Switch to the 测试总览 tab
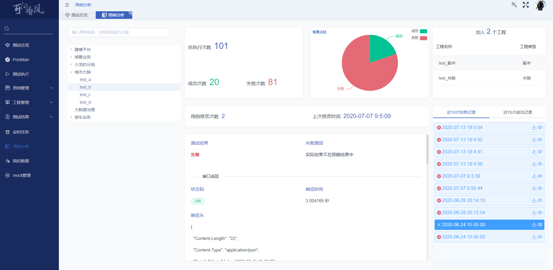The image size is (553, 270). (x=77, y=15)
